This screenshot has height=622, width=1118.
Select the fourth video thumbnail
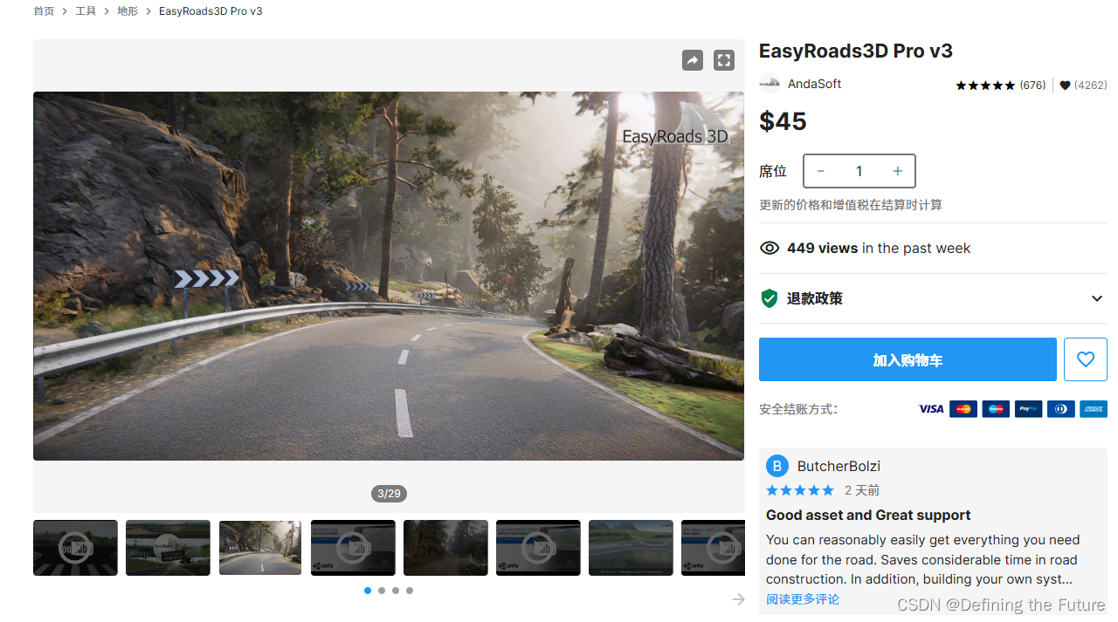[x=353, y=548]
